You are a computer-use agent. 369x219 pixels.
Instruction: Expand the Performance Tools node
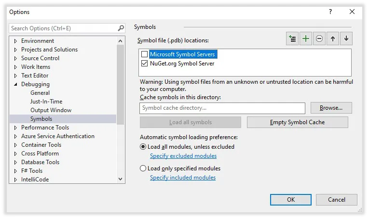pos(15,128)
